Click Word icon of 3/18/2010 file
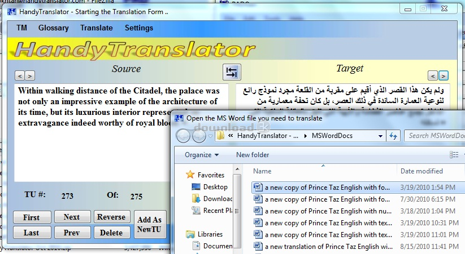Image resolution: width=465 pixels, height=254 pixels. 258,211
